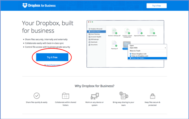Choose Move to Trash in context menu
Viewport: 189px width, 119px height.
(x=135, y=51)
